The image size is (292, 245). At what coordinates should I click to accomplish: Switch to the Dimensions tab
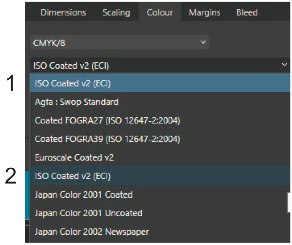[63, 13]
